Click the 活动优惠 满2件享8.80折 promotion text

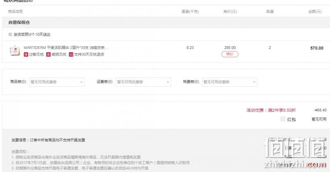(271, 110)
